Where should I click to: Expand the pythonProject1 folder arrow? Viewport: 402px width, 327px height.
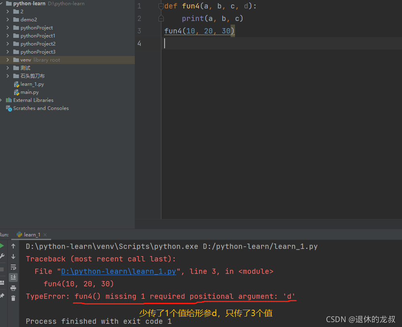tap(8, 36)
